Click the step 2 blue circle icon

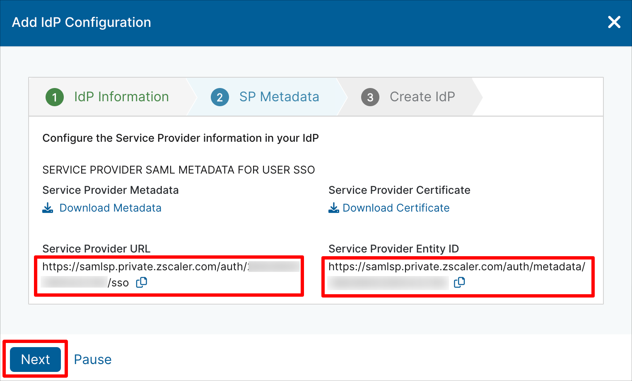click(x=220, y=97)
